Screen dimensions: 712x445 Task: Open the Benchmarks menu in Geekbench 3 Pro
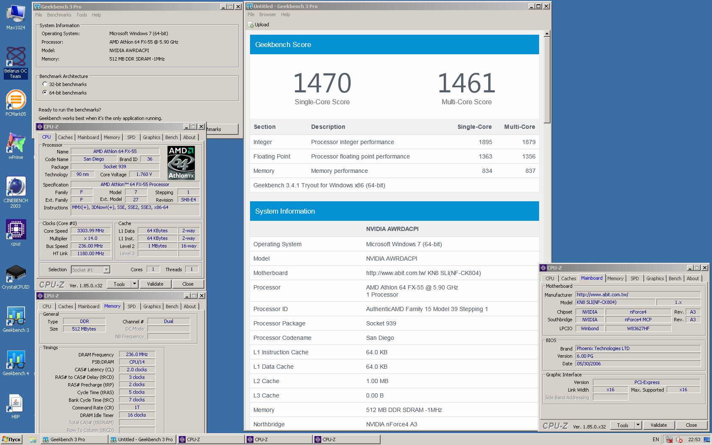pyautogui.click(x=59, y=15)
